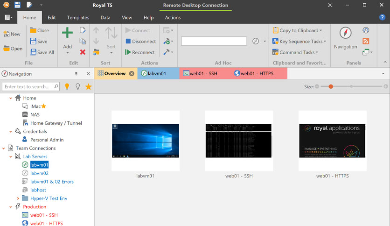Click the move to folder icon

96,52
